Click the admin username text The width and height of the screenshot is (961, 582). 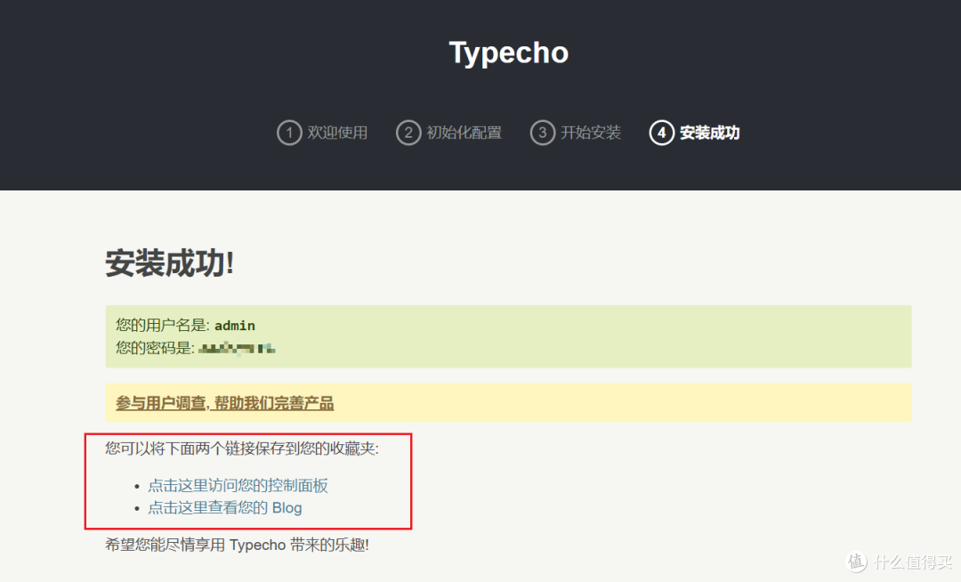coord(234,325)
